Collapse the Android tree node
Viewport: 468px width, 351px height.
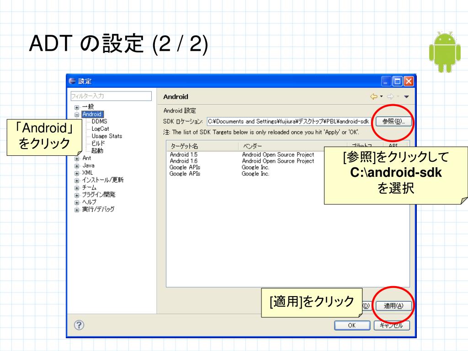click(x=77, y=114)
